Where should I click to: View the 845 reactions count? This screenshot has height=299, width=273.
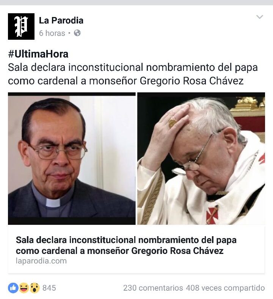[49, 288]
